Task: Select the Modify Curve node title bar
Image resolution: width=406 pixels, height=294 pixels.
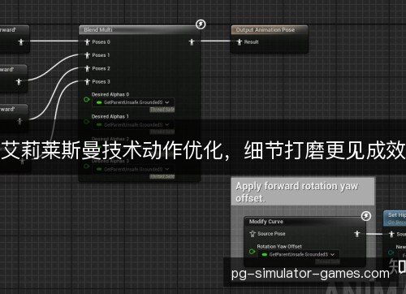Action: [x=304, y=222]
